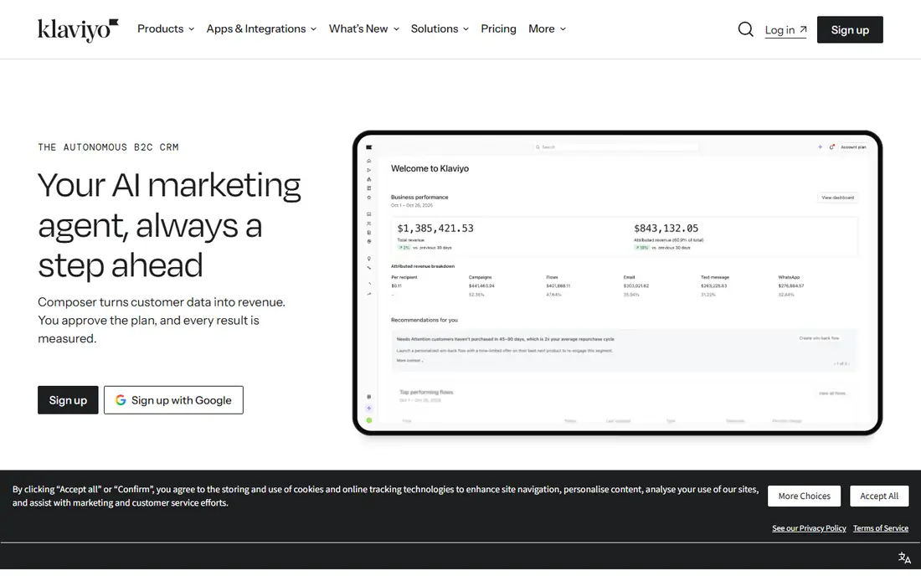The height and width of the screenshot is (576, 921).
Task: Open See our Privacy Policy link
Action: coord(809,528)
